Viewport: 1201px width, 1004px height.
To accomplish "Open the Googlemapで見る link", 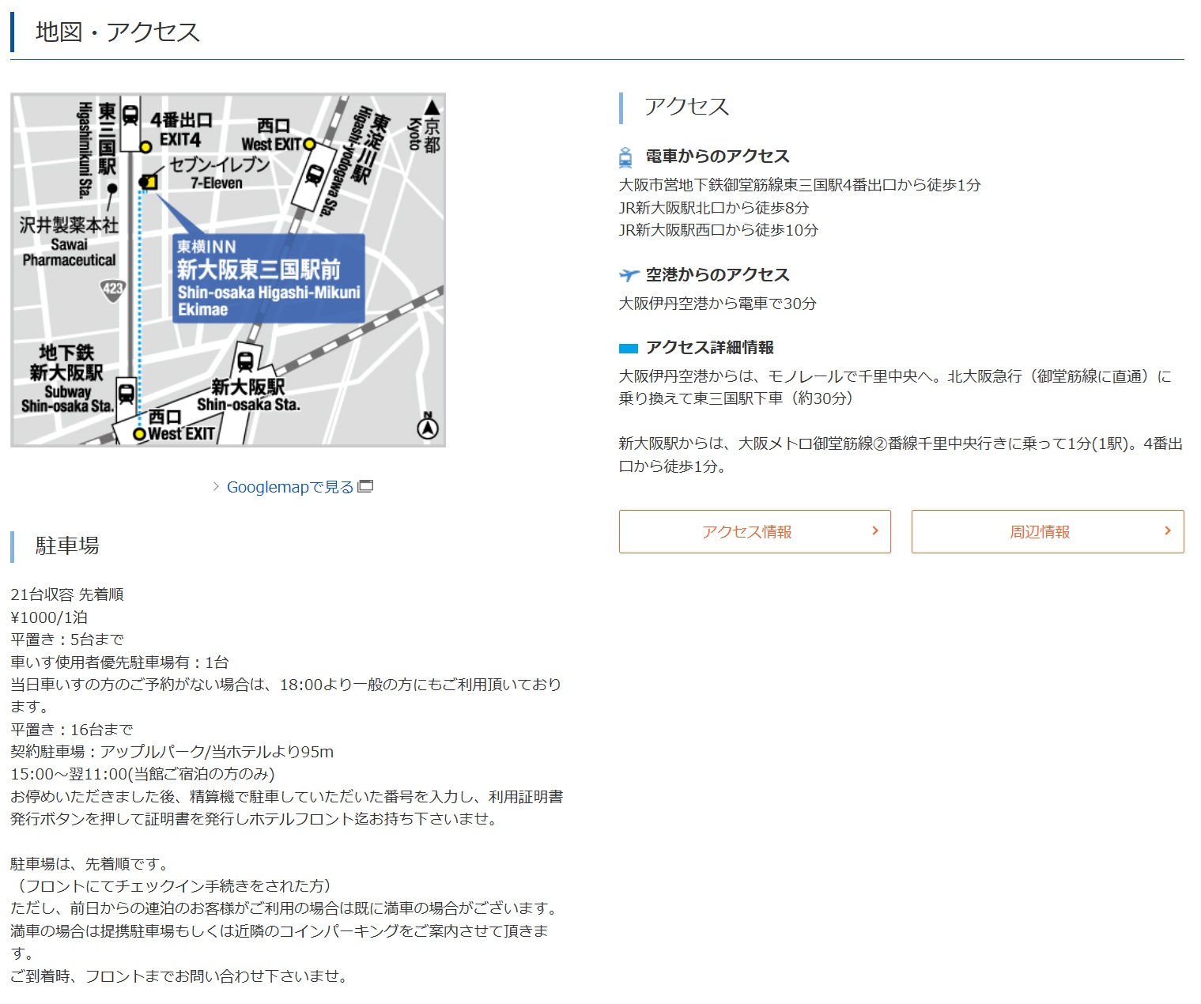I will [290, 487].
